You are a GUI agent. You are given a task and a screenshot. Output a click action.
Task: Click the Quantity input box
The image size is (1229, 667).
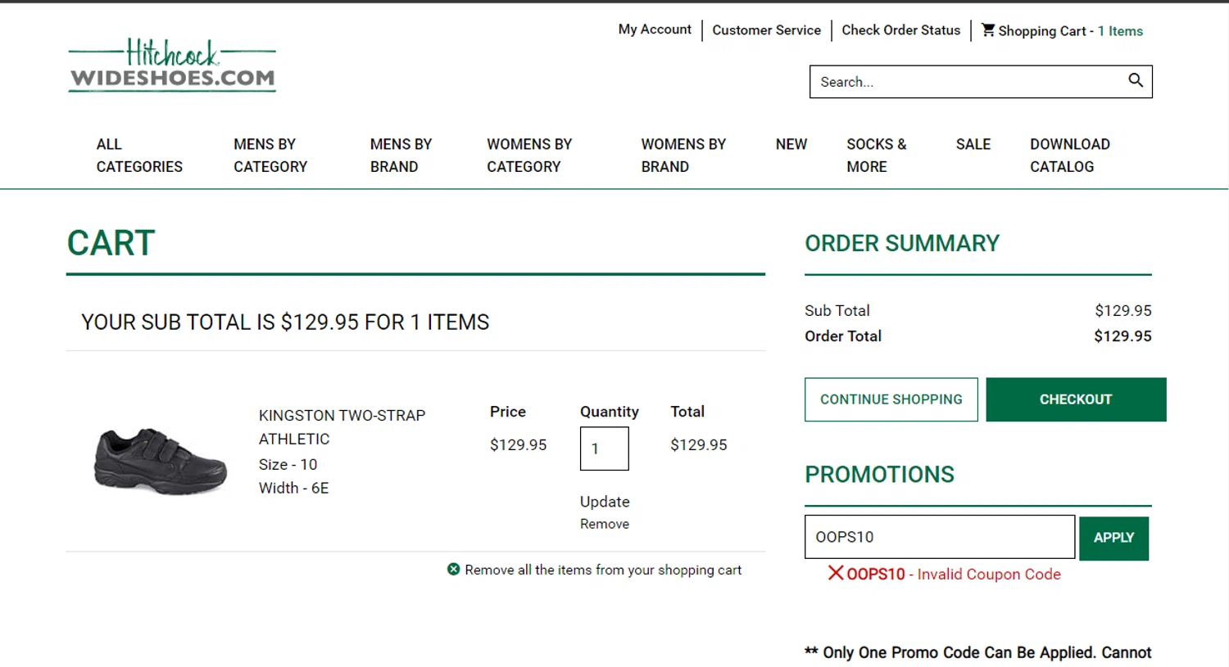click(605, 448)
